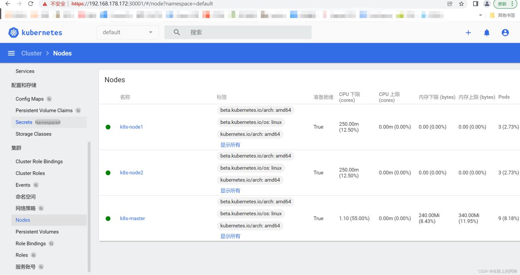Click the Pods column header
The width and height of the screenshot is (520, 275).
[504, 97]
